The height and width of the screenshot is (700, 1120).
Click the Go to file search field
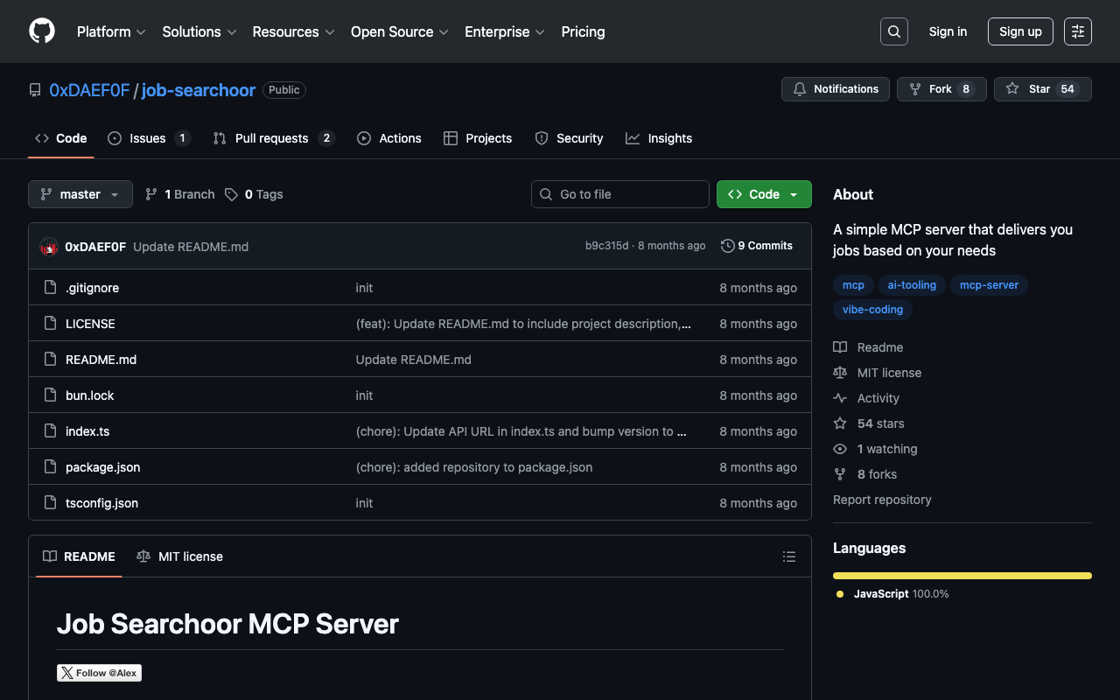coord(620,194)
